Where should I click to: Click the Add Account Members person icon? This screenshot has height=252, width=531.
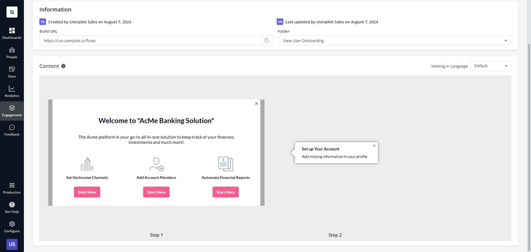(157, 164)
